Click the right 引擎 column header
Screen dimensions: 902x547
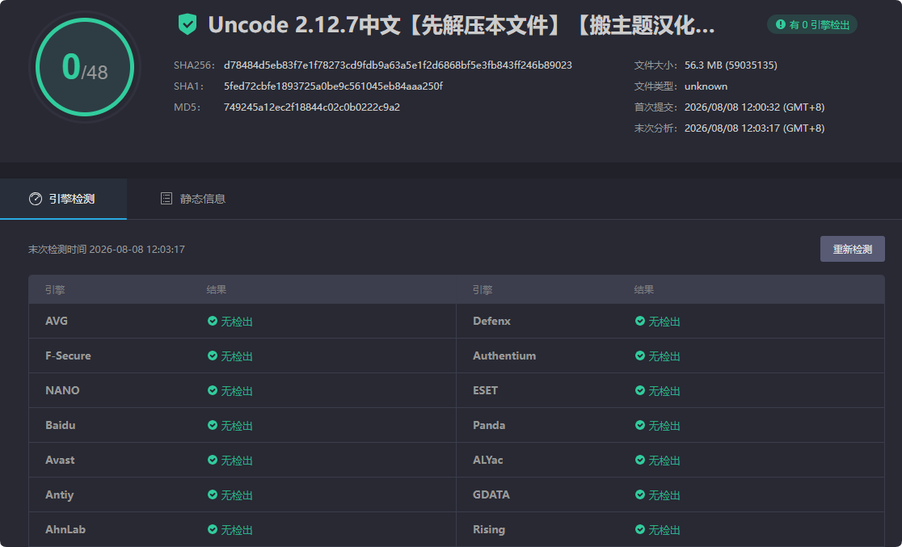[483, 290]
